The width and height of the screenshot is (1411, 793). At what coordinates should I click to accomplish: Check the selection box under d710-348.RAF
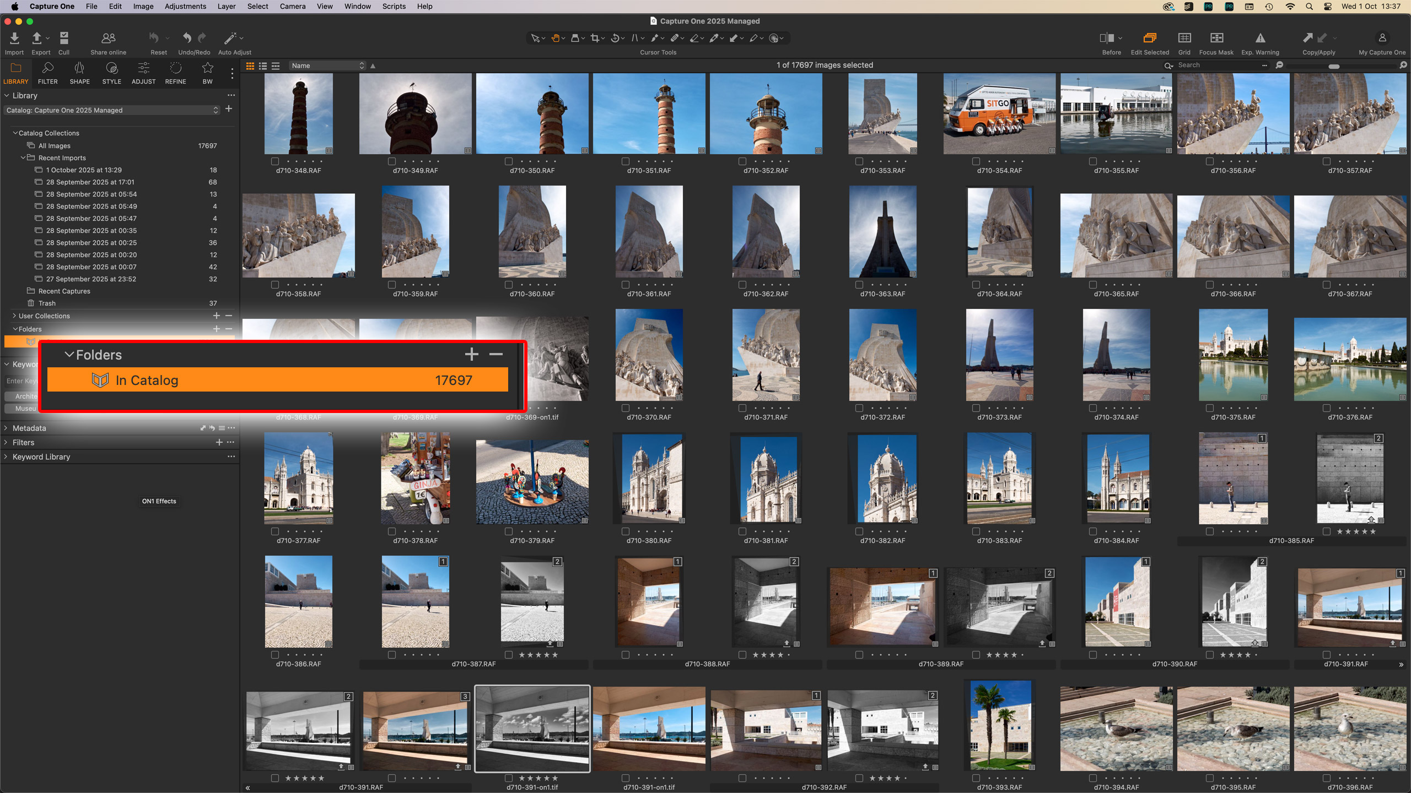[x=274, y=161]
